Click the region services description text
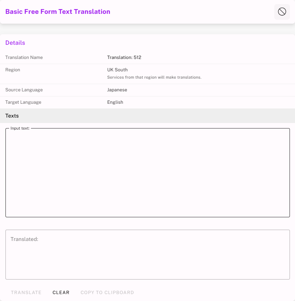This screenshot has height=301, width=295. tap(154, 78)
